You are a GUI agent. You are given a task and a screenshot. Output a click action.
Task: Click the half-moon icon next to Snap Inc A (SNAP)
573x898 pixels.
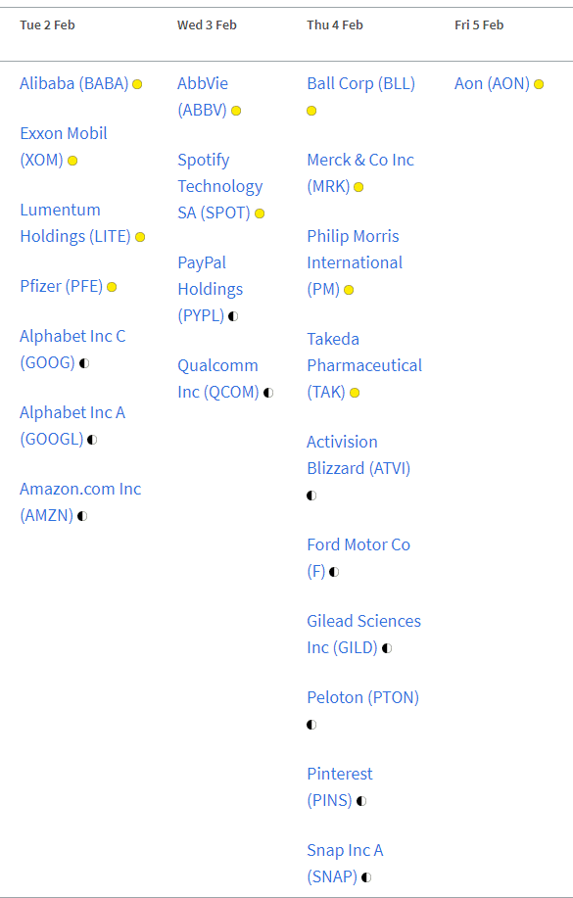366,876
